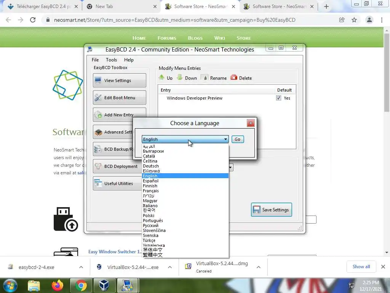Select Български from the language list
Screen dimensions: 390x293
[x=185, y=151]
